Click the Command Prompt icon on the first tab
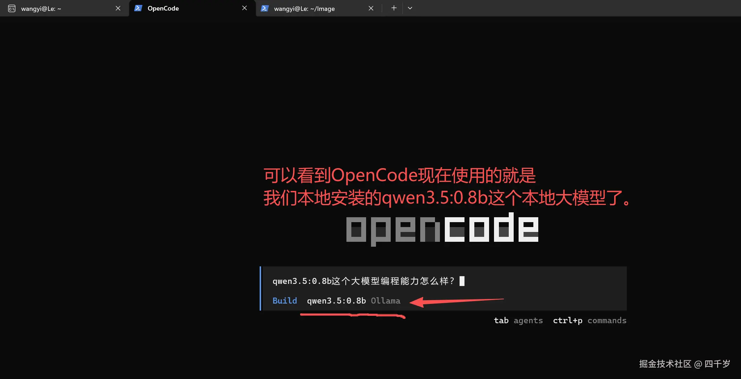 tap(12, 8)
